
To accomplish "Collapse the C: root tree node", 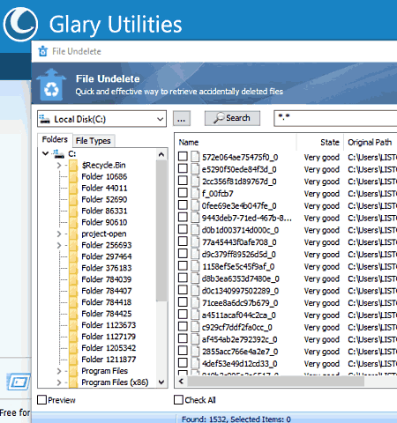I will point(45,153).
